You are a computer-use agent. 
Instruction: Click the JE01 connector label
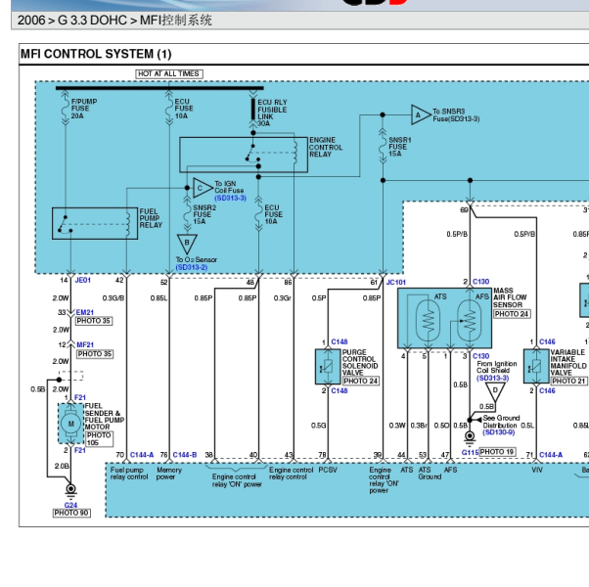tap(82, 280)
